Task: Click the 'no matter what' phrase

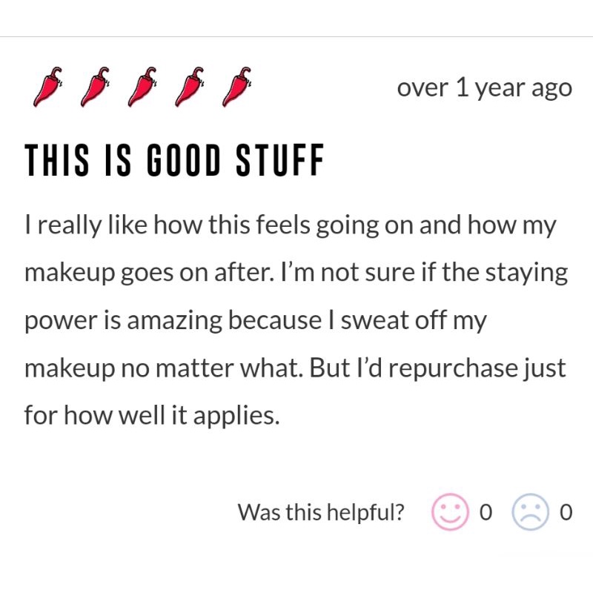Action: [212, 368]
